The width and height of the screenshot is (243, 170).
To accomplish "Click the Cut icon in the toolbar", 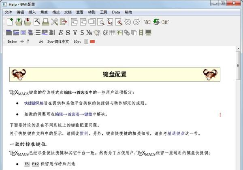I will (x=74, y=22).
